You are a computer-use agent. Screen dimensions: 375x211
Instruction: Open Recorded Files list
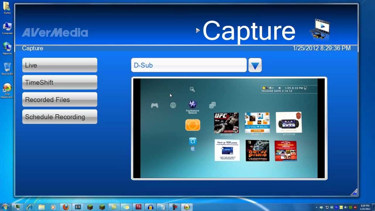pyautogui.click(x=60, y=100)
